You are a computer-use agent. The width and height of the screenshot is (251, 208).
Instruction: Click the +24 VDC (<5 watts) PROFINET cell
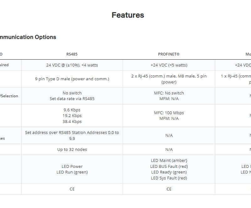[169, 65]
